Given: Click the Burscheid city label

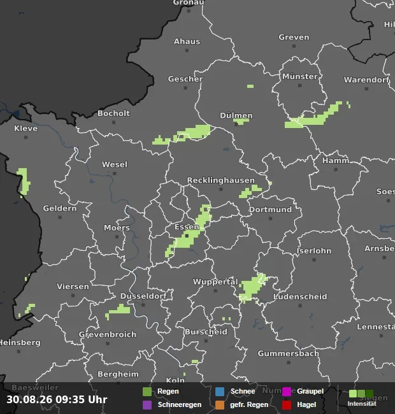Looking at the screenshot, I should click(x=206, y=332).
